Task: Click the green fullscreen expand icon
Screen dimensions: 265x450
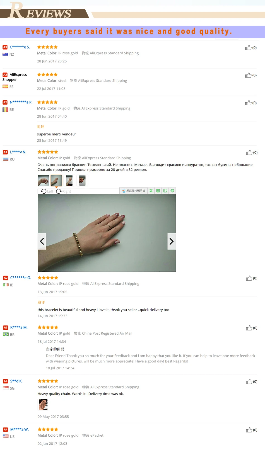Action: click(151, 191)
